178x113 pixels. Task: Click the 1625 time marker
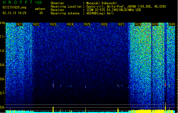coord(87,24)
